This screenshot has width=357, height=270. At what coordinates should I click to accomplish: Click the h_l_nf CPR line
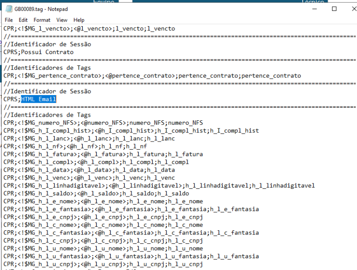[x=75, y=146]
